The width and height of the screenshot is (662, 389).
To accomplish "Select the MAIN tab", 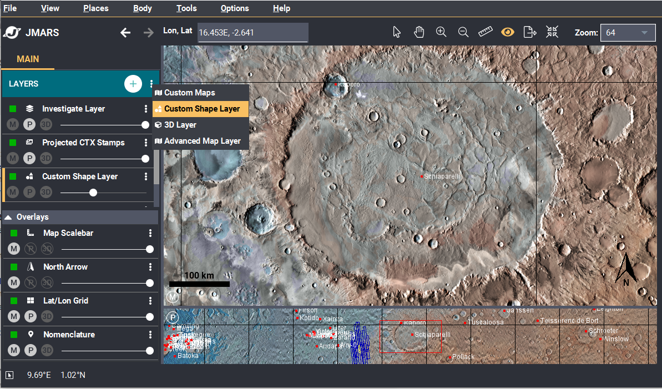I will coord(28,59).
